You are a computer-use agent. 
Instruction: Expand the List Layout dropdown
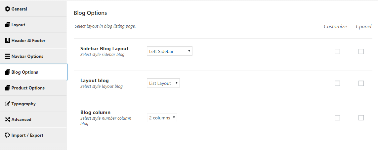[x=163, y=83]
